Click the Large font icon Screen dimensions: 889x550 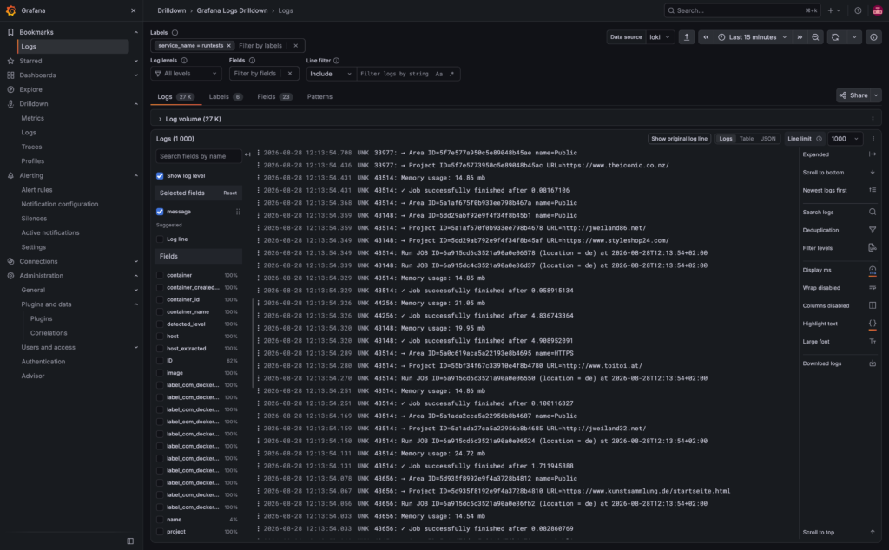click(872, 342)
